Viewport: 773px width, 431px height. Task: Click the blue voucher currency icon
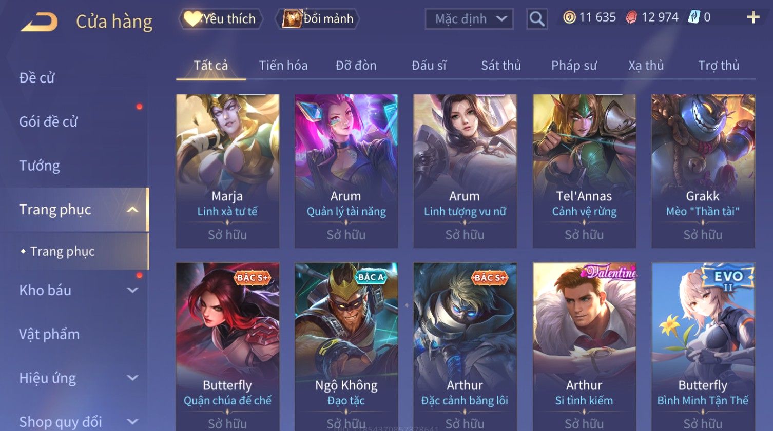coord(694,17)
